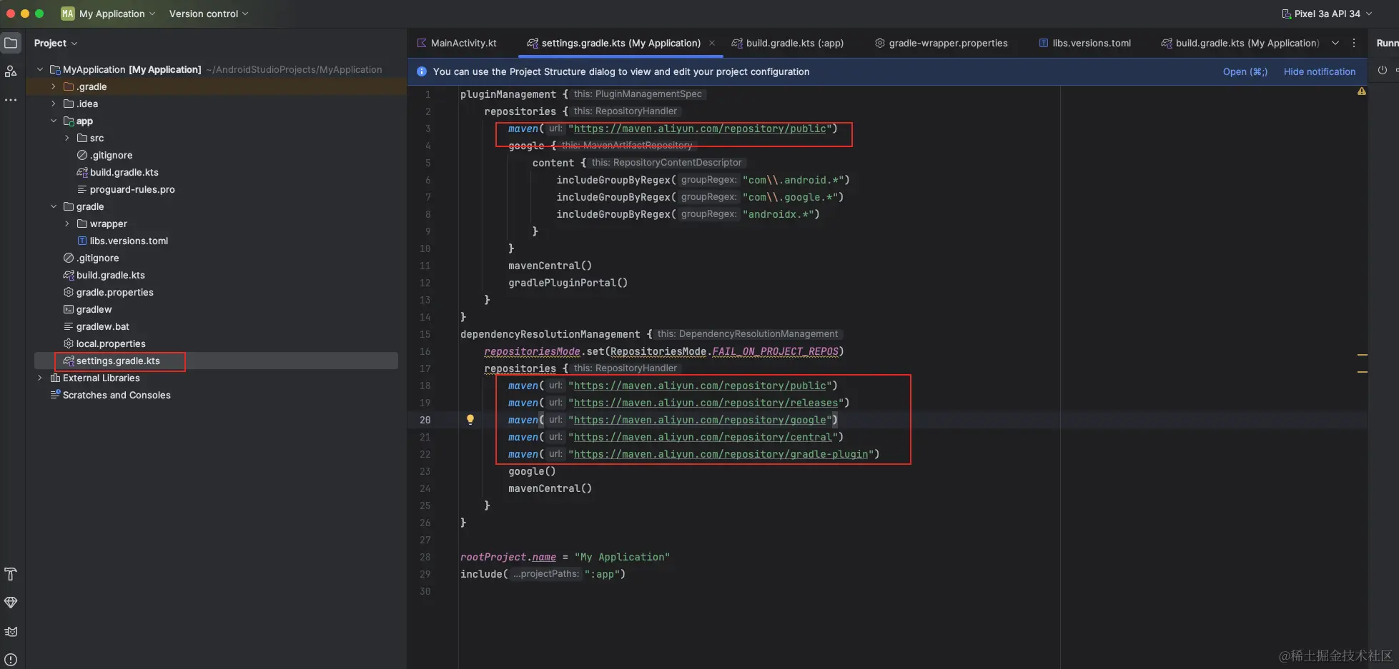Click line number 28 in the gutter
This screenshot has height=669, width=1399.
click(425, 557)
